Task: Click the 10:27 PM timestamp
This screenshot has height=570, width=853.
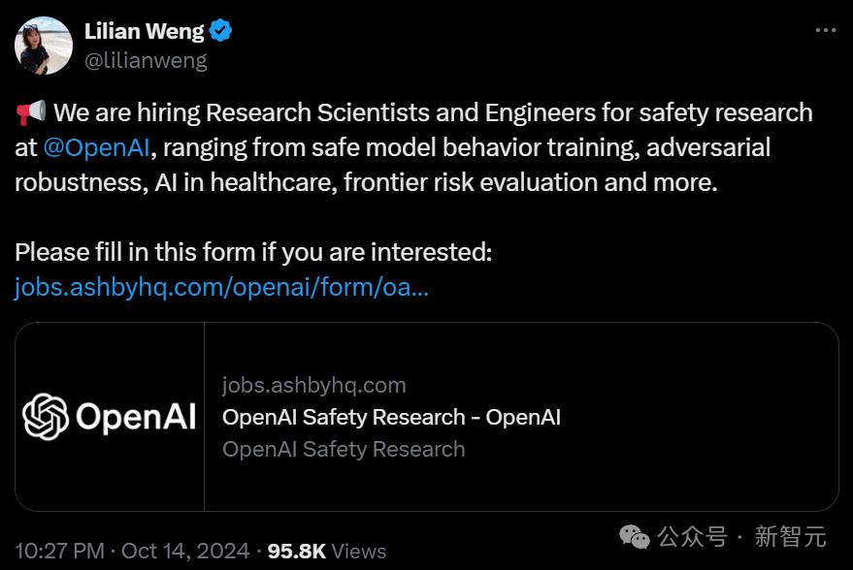Action: pyautogui.click(x=59, y=551)
